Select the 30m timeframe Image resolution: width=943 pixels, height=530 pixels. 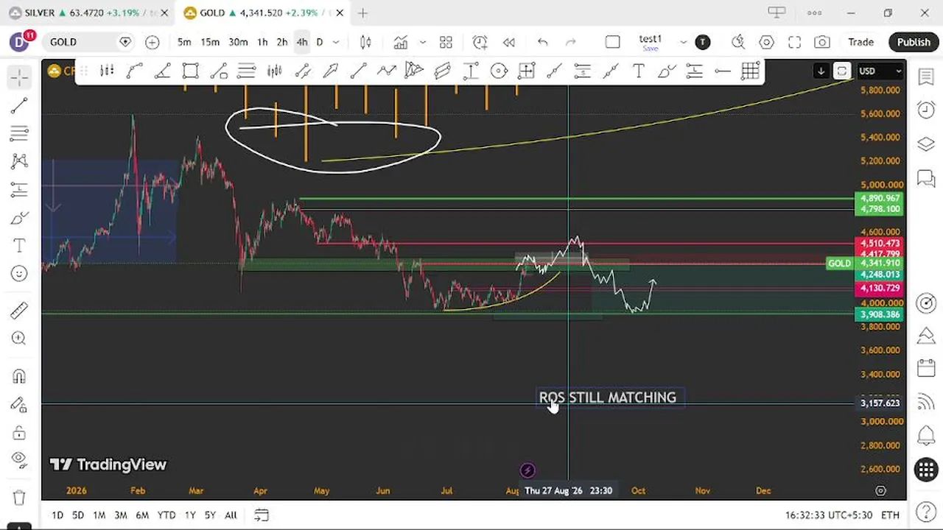pyautogui.click(x=238, y=42)
